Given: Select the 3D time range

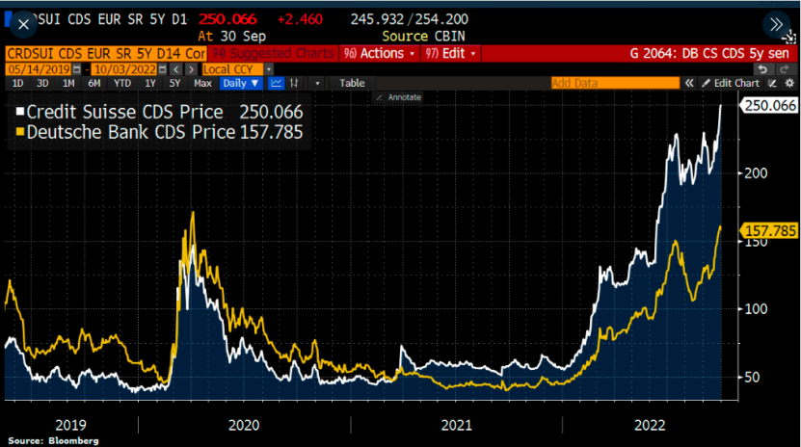Looking at the screenshot, I should pyautogui.click(x=42, y=83).
